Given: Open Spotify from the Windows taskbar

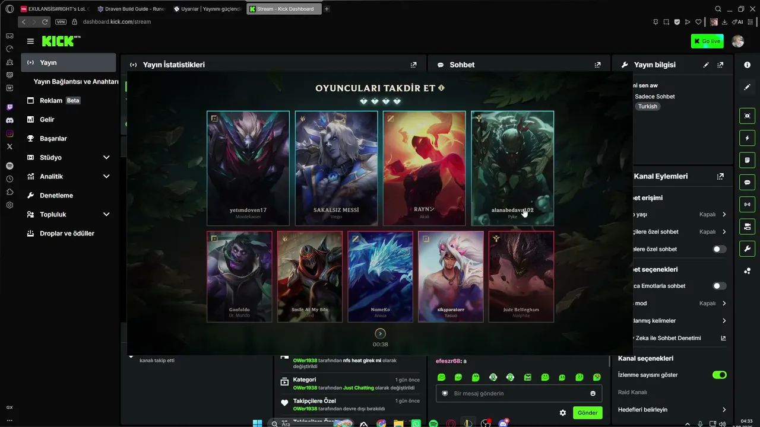Looking at the screenshot, I should coord(433,423).
